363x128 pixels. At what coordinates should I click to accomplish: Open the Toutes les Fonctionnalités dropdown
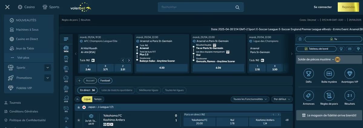250,99
